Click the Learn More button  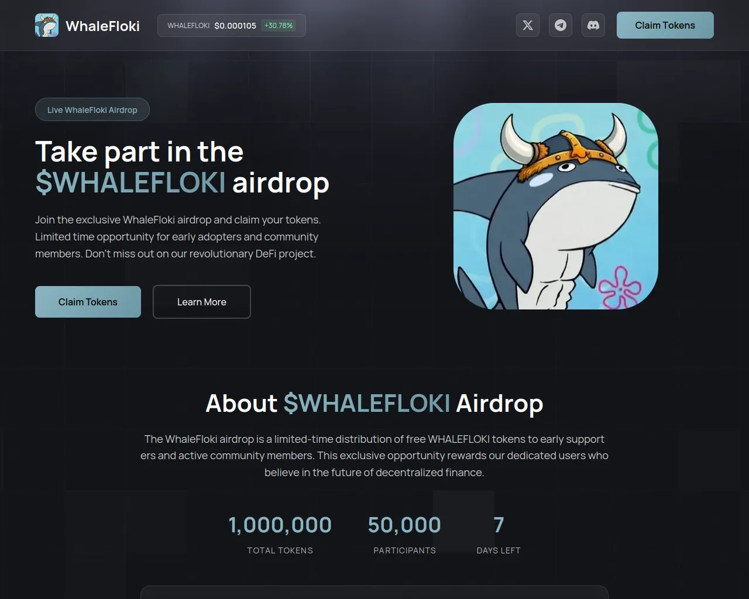pyautogui.click(x=202, y=302)
